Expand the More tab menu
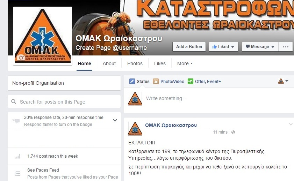This screenshot has height=181, width=294. point(185,63)
